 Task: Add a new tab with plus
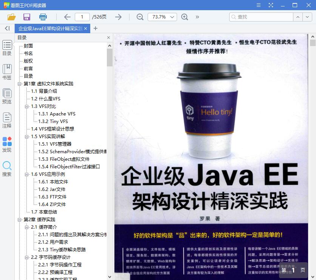[96, 28]
